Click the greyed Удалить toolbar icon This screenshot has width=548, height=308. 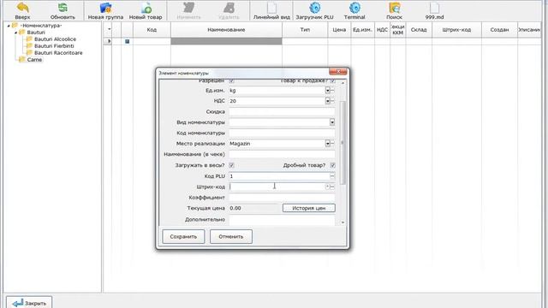(x=229, y=8)
